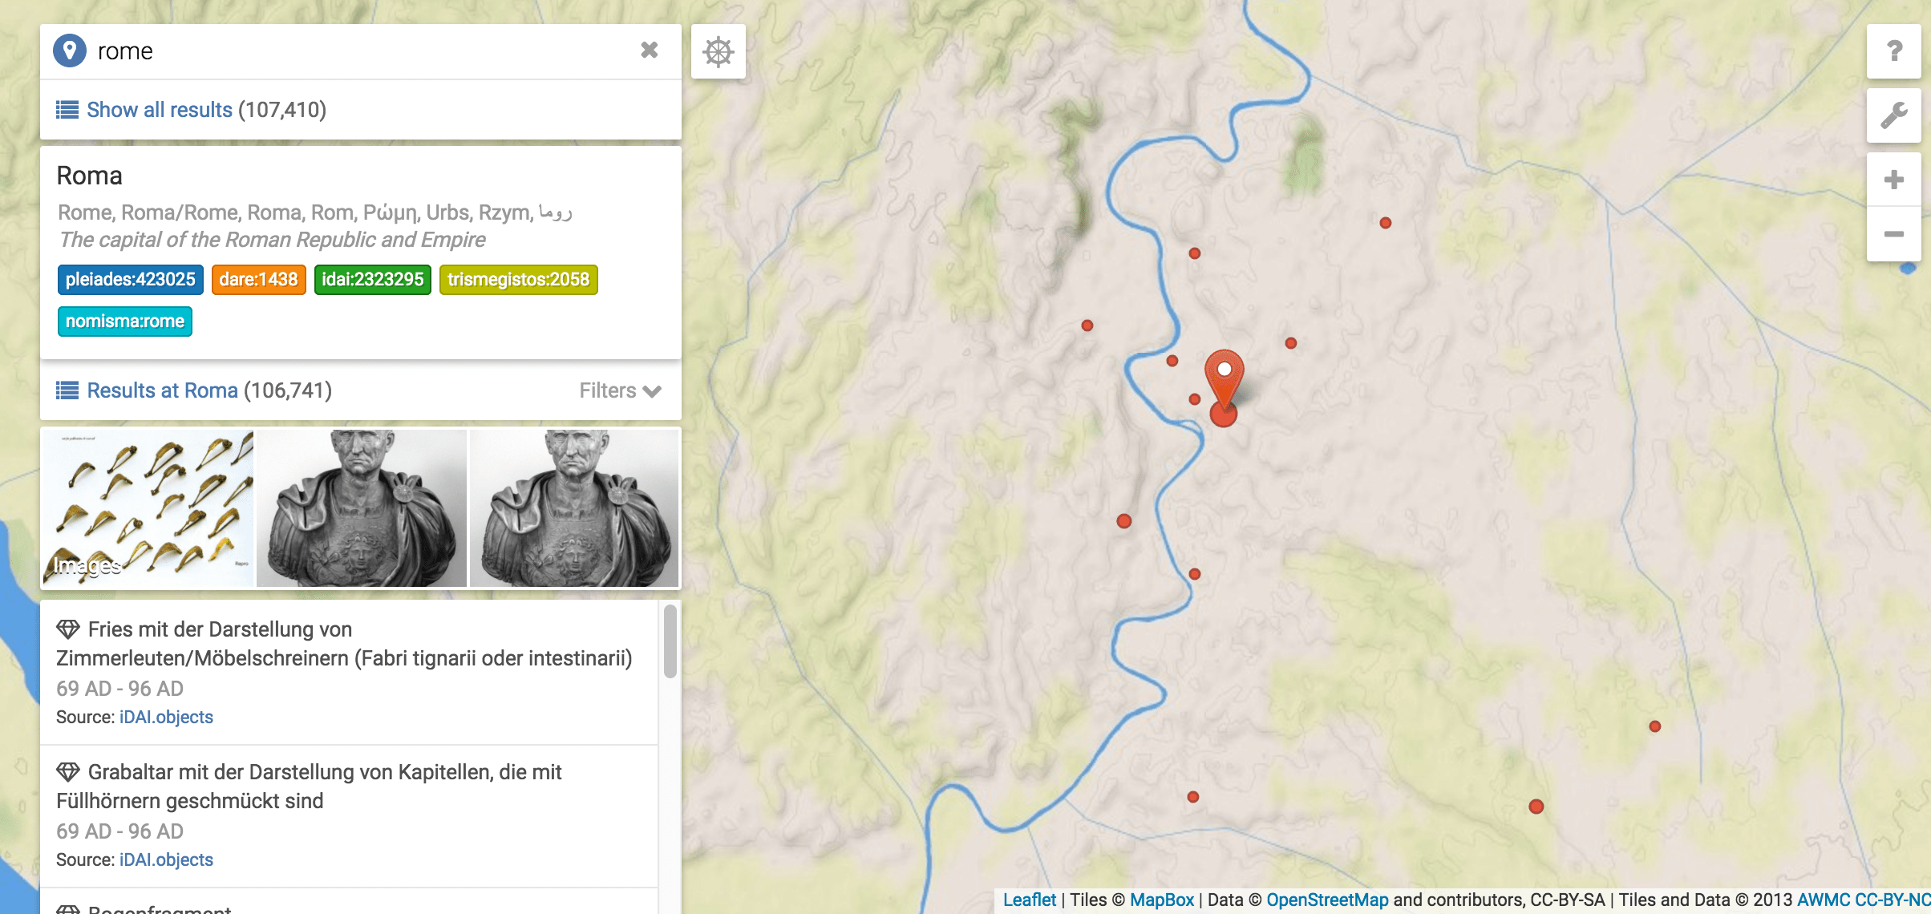This screenshot has height=914, width=1931.
Task: Select the dare:1438 orange tag
Action: click(258, 280)
